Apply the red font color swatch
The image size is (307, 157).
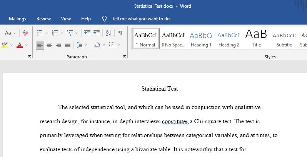tap(20, 45)
